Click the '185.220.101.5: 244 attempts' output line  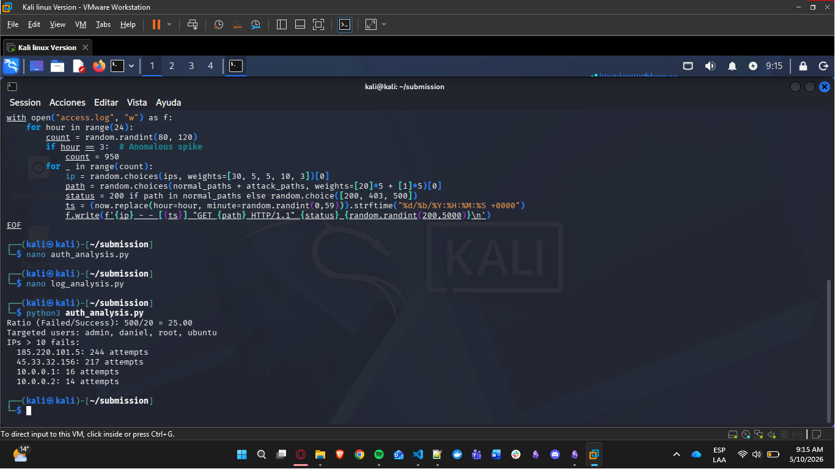pos(83,352)
